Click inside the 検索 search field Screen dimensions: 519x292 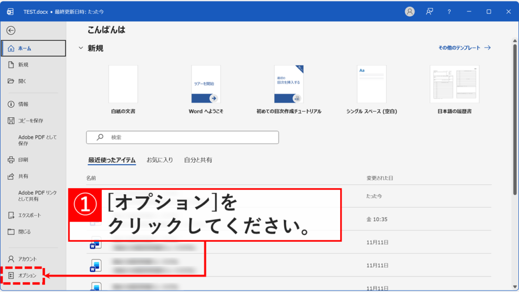(x=182, y=137)
